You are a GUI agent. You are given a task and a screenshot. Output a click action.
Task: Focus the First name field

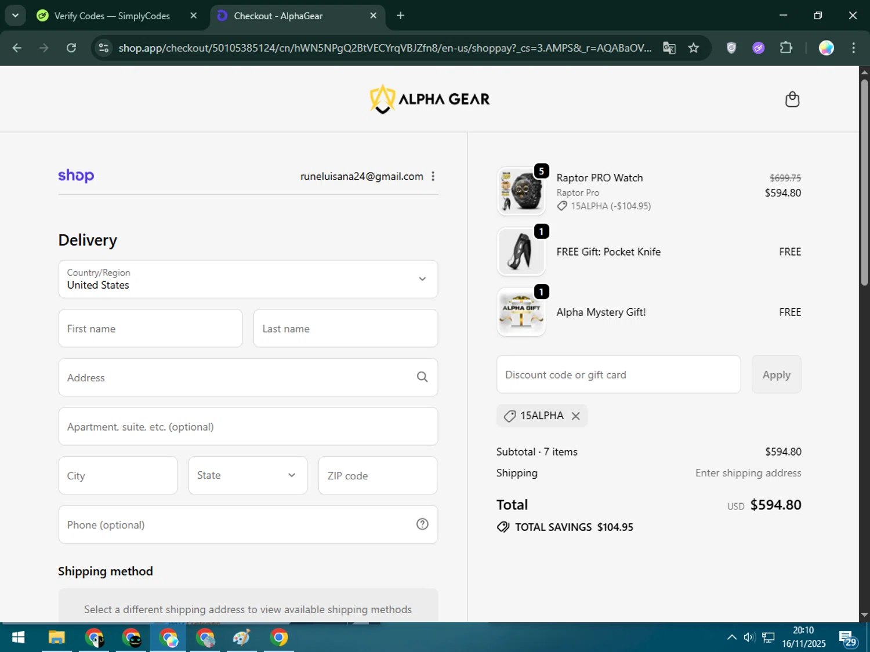coord(150,329)
